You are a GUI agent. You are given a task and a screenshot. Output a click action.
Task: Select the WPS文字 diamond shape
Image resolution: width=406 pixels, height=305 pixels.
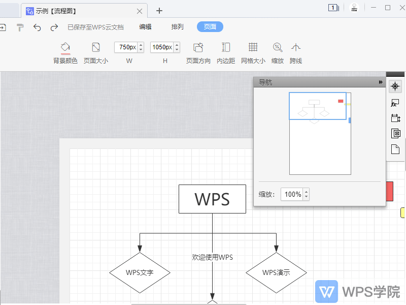[140, 272]
